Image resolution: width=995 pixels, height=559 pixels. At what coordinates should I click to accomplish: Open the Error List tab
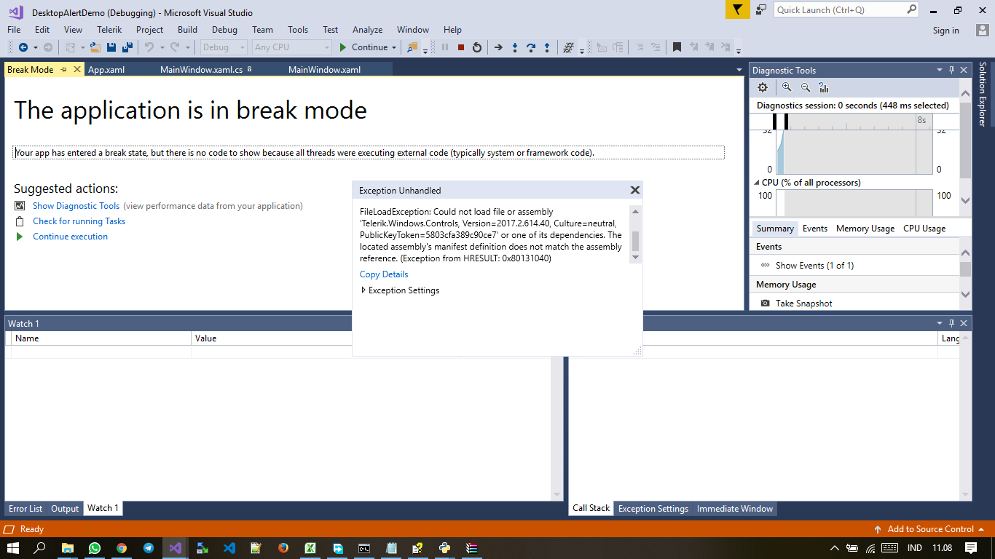tap(25, 509)
